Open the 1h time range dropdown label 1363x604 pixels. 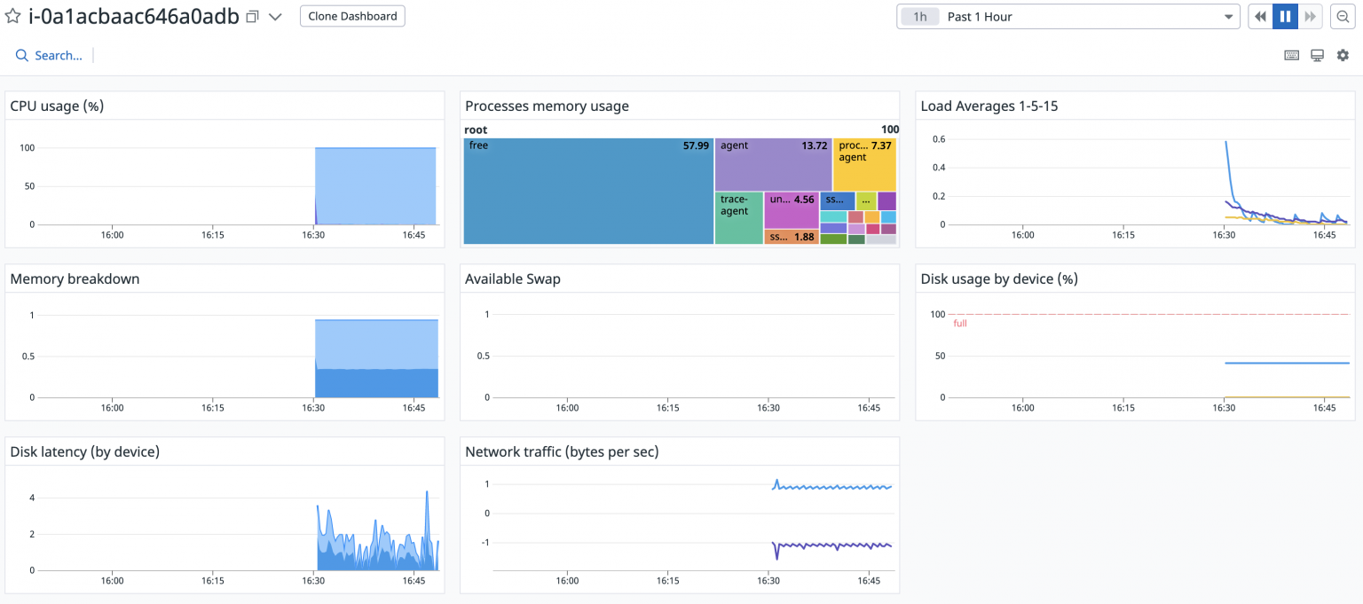tap(919, 16)
